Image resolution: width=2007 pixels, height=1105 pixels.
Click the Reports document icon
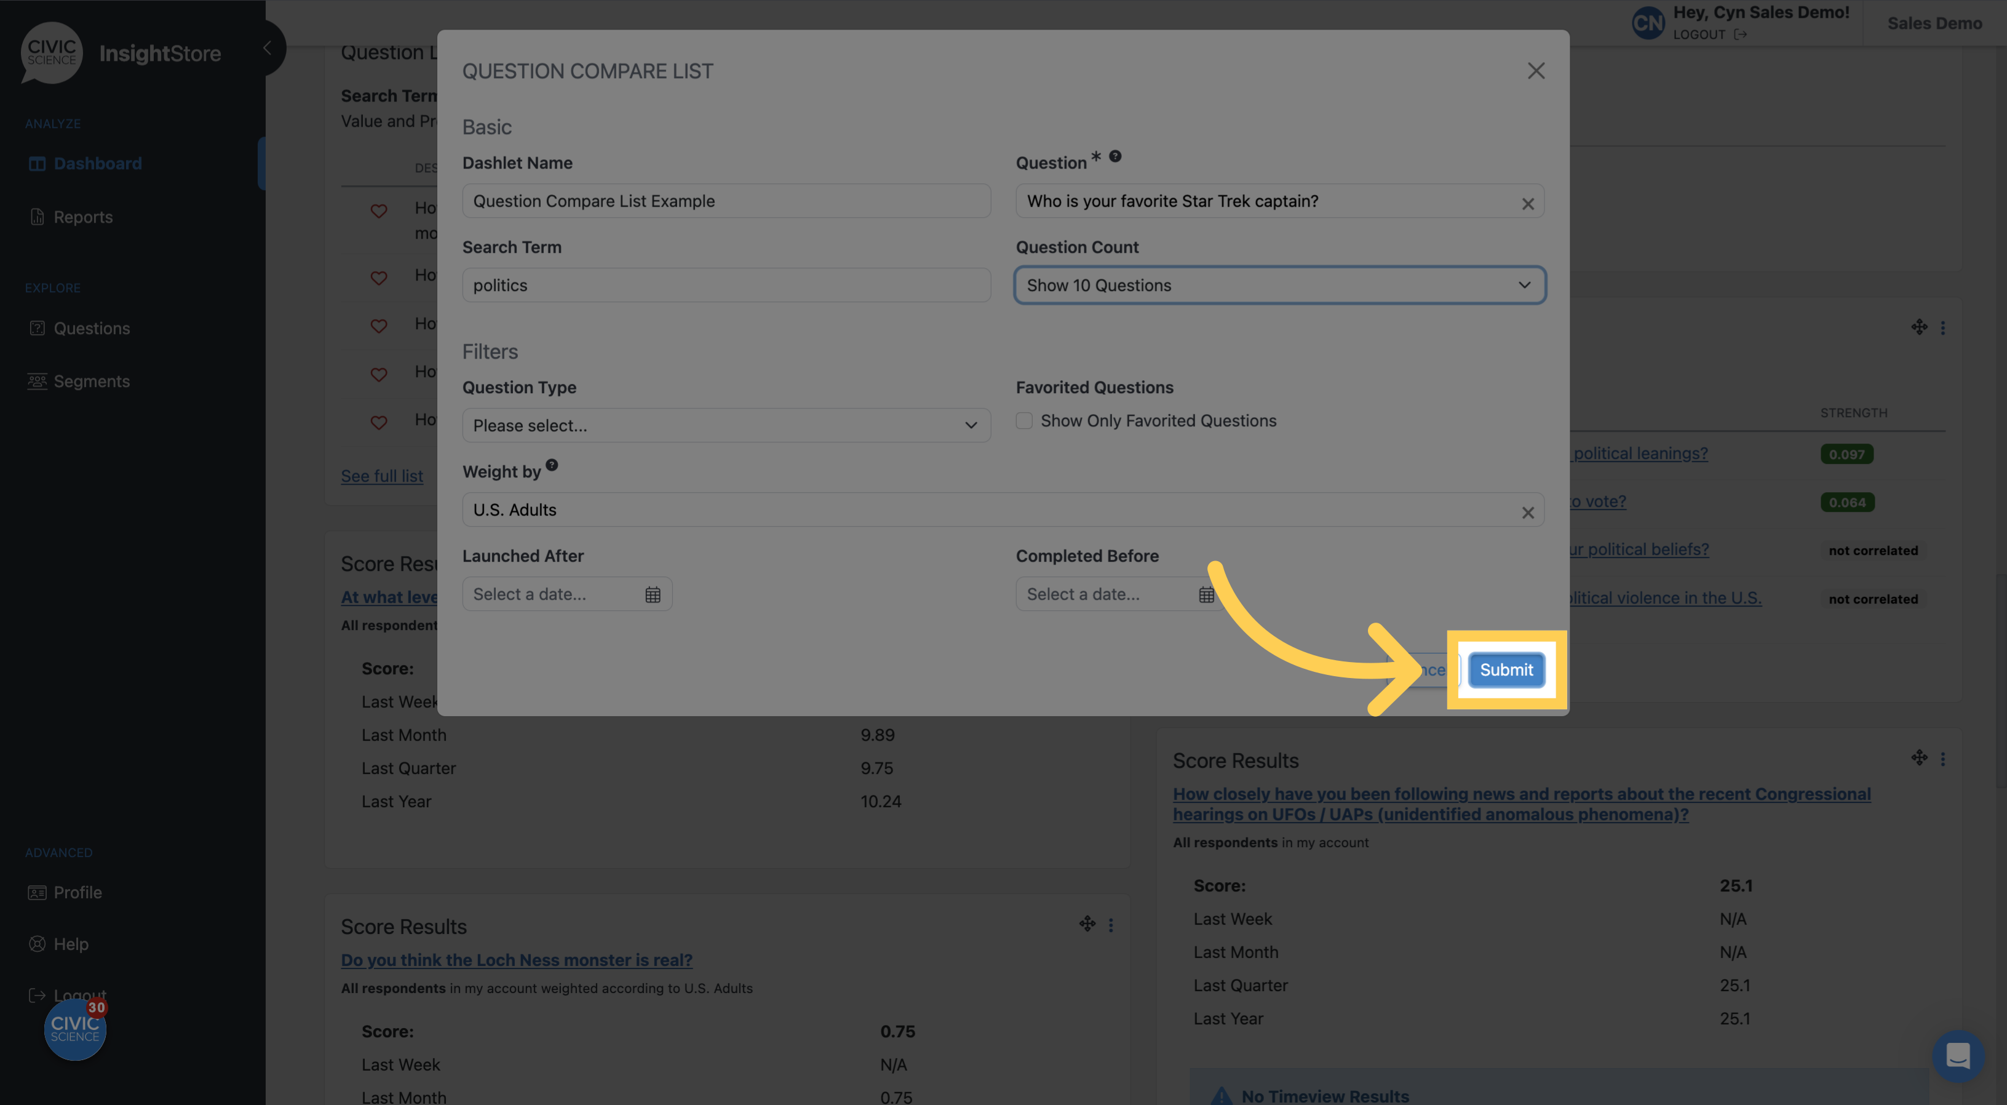[x=37, y=217]
